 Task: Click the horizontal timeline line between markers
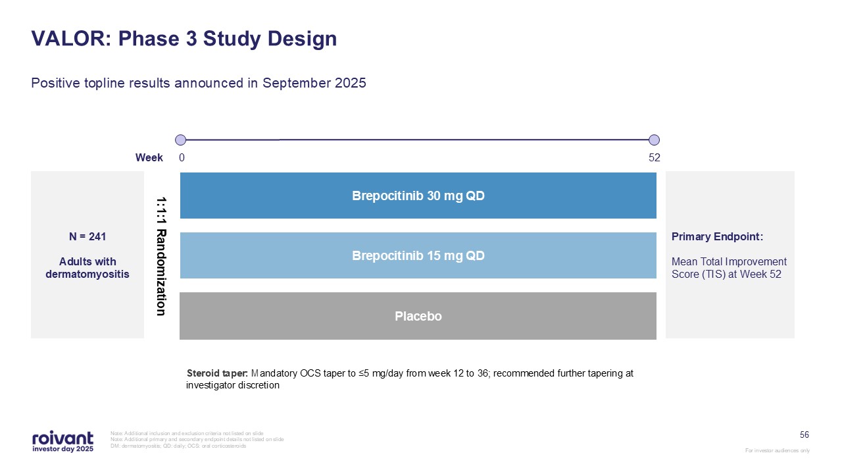(x=418, y=140)
